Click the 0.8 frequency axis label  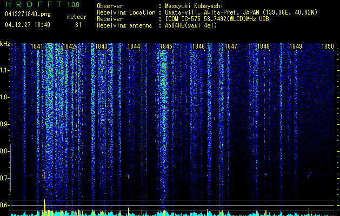[4, 151]
